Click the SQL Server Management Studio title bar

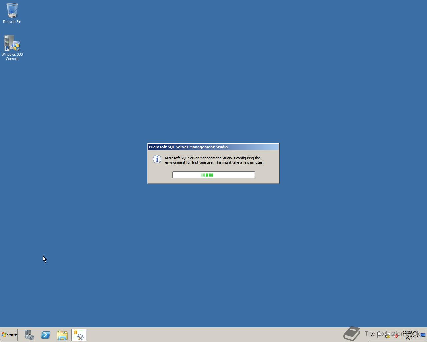coord(213,147)
